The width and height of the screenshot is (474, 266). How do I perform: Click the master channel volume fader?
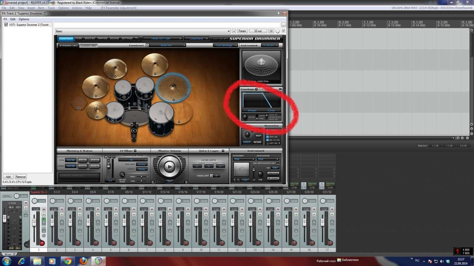click(x=4, y=218)
